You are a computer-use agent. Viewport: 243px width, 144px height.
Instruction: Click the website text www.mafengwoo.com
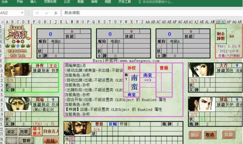(139, 61)
